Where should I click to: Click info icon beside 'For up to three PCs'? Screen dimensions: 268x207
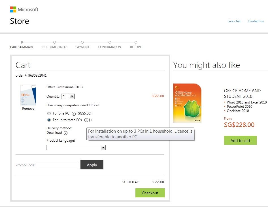click(x=86, y=120)
